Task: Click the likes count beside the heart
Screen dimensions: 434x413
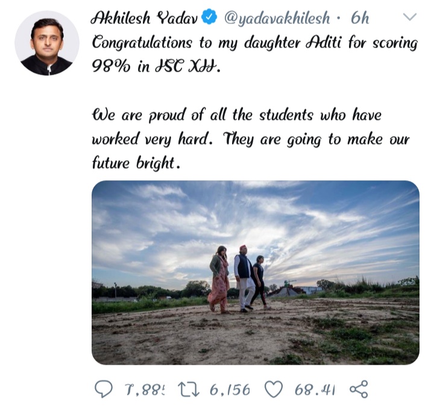Action: pos(315,390)
